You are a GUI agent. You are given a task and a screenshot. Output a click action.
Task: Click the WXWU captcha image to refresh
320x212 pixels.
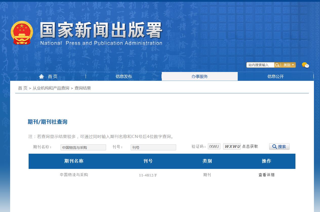[x=232, y=146]
